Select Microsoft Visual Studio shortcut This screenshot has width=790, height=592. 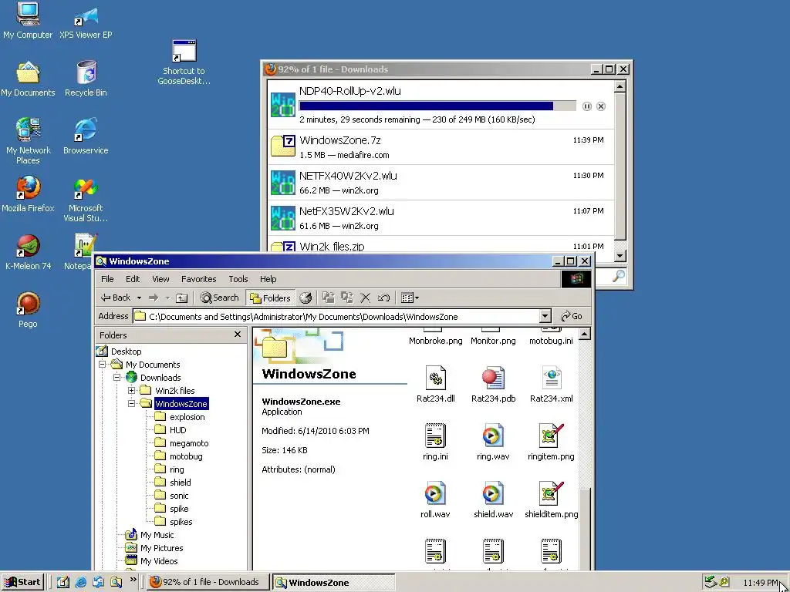tap(86, 199)
